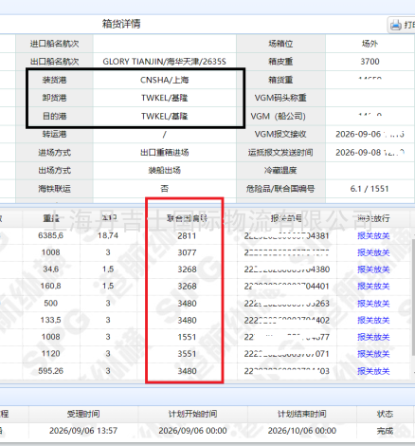Image resolution: width=415 pixels, height=446 pixels.
Task: Select the 场外 yard position value
Action: 370,44
